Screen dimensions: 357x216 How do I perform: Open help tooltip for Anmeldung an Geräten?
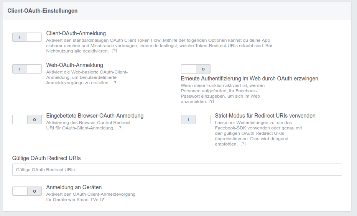103,200
